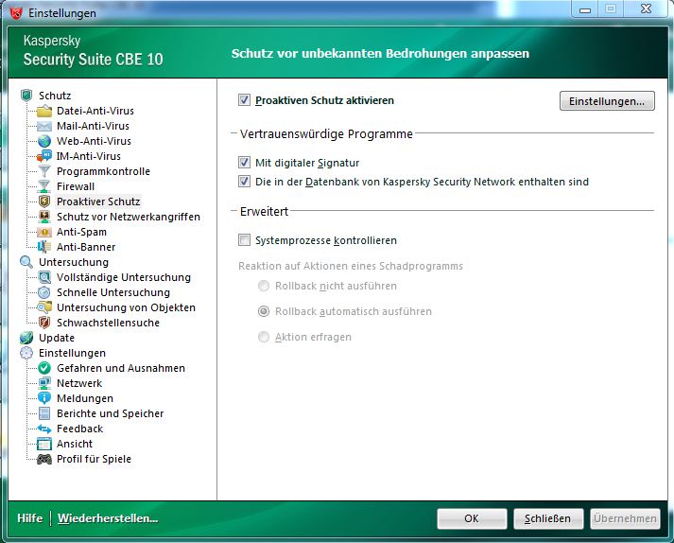Enable Systemprozesse kontrollieren checkbox

tap(244, 239)
